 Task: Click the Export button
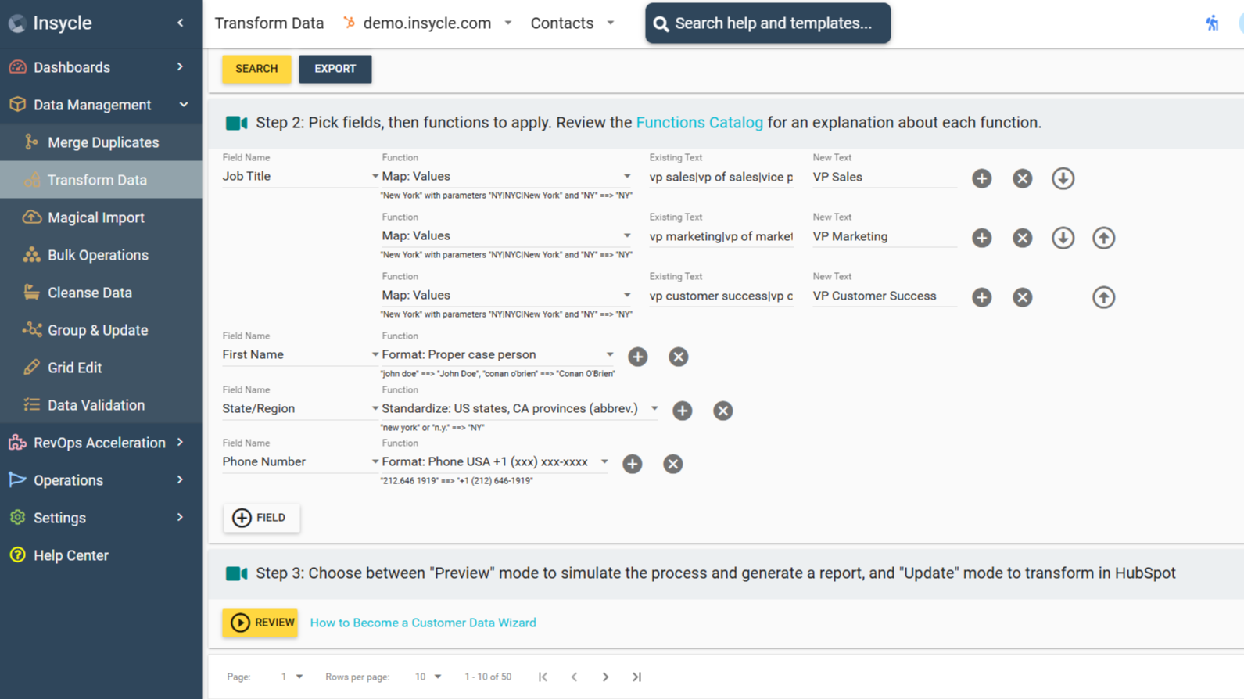335,69
